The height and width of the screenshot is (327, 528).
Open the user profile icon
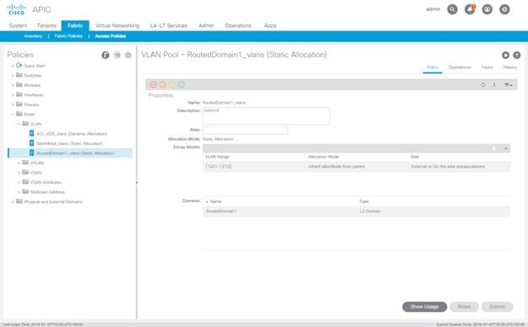(487, 9)
